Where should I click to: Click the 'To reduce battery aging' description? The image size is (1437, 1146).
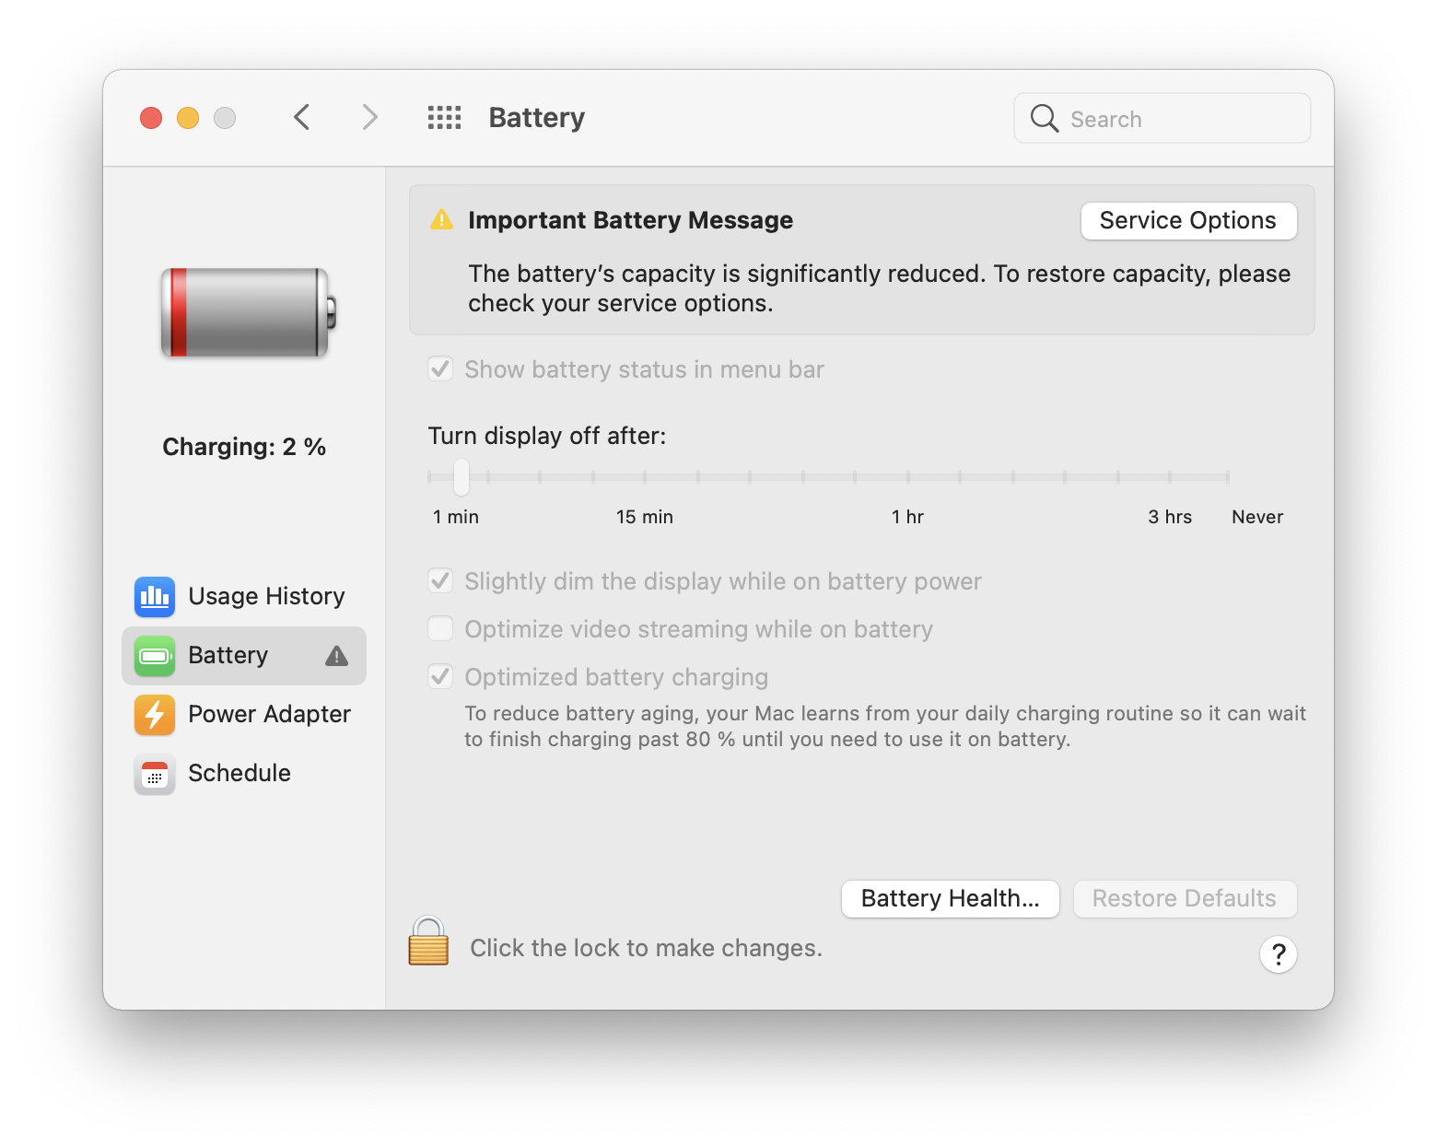pyautogui.click(x=885, y=726)
